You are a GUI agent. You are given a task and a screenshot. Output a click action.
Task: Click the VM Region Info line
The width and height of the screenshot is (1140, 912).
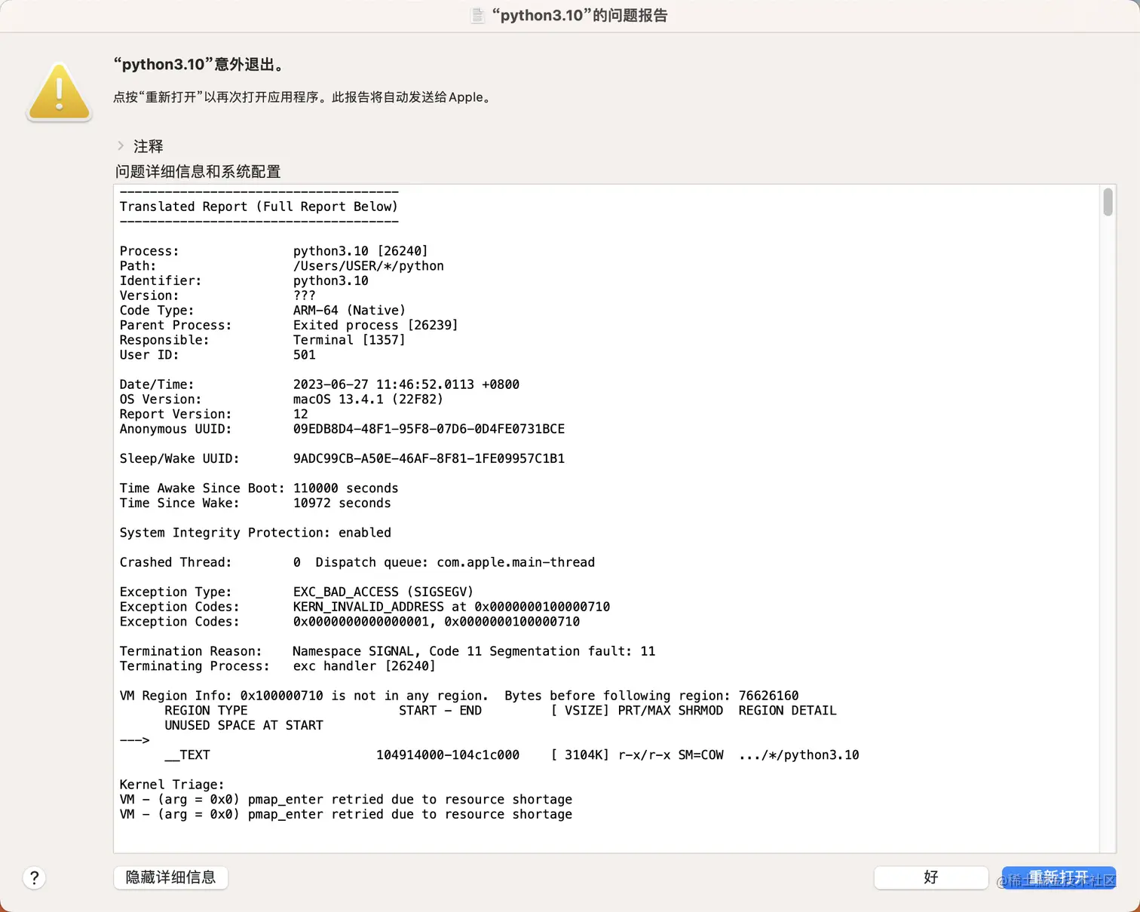[x=459, y=696]
